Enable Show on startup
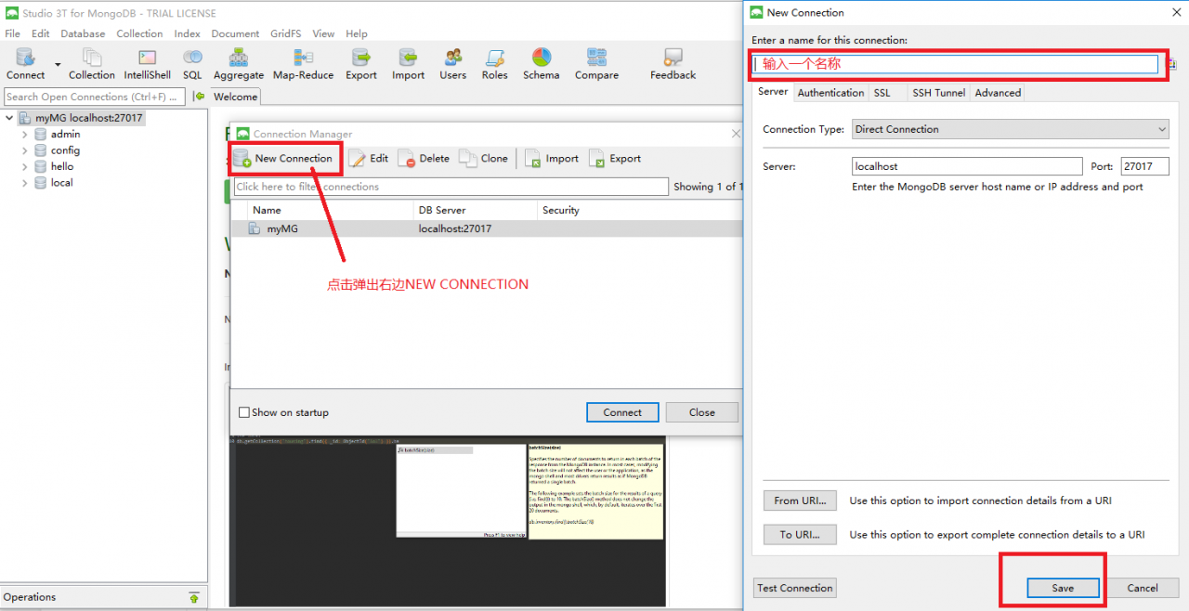Screen dimensions: 1189x611 (244, 412)
